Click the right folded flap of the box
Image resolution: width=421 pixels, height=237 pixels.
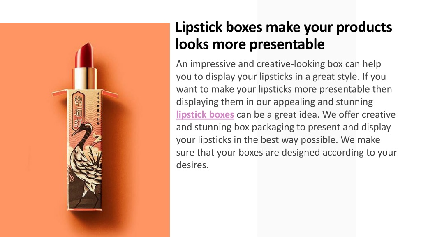[x=110, y=94]
